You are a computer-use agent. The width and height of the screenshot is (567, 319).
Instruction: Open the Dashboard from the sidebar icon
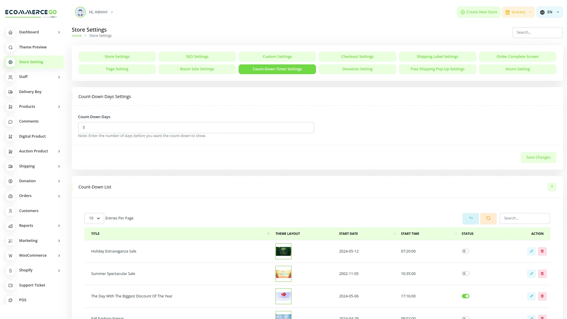10,32
